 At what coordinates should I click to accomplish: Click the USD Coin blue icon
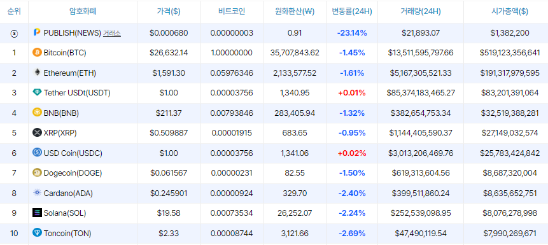pos(37,153)
